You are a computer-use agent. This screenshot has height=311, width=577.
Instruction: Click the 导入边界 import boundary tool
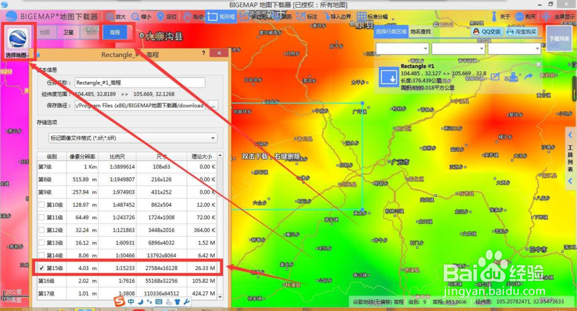337,17
